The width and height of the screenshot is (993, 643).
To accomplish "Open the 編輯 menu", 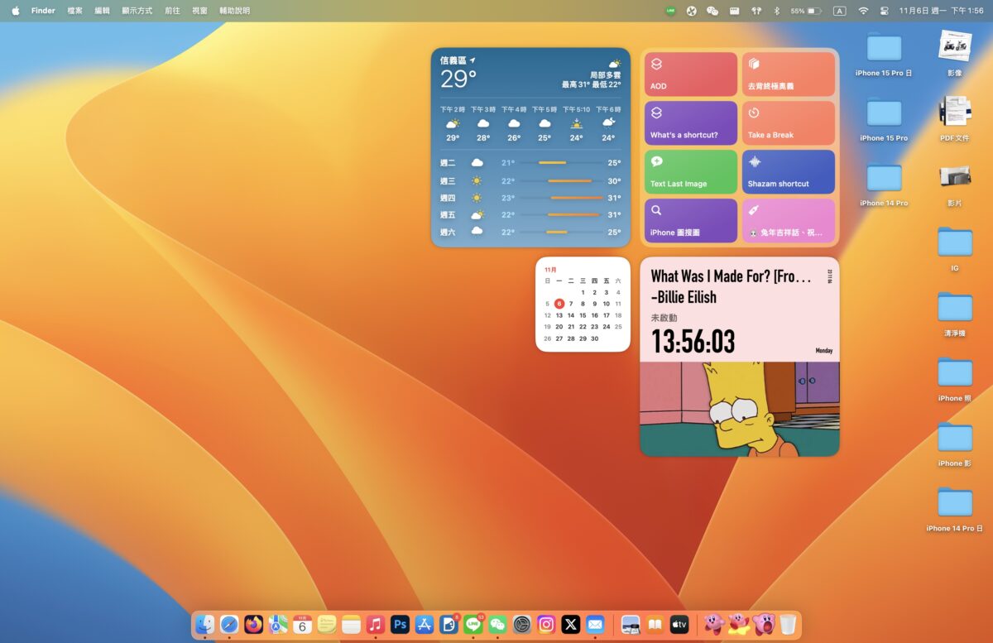I will (x=103, y=11).
